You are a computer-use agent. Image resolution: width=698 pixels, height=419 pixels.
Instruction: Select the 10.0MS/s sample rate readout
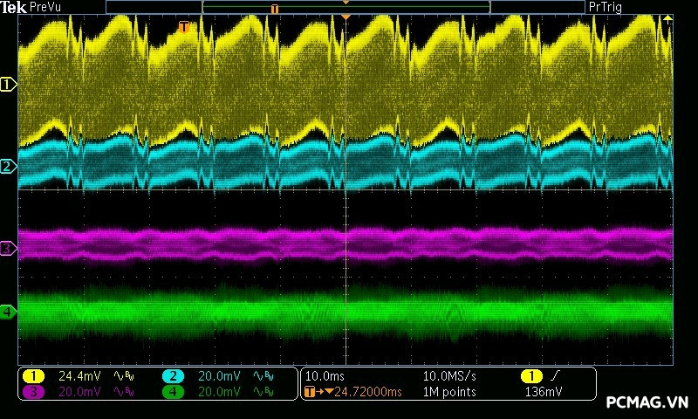[451, 375]
